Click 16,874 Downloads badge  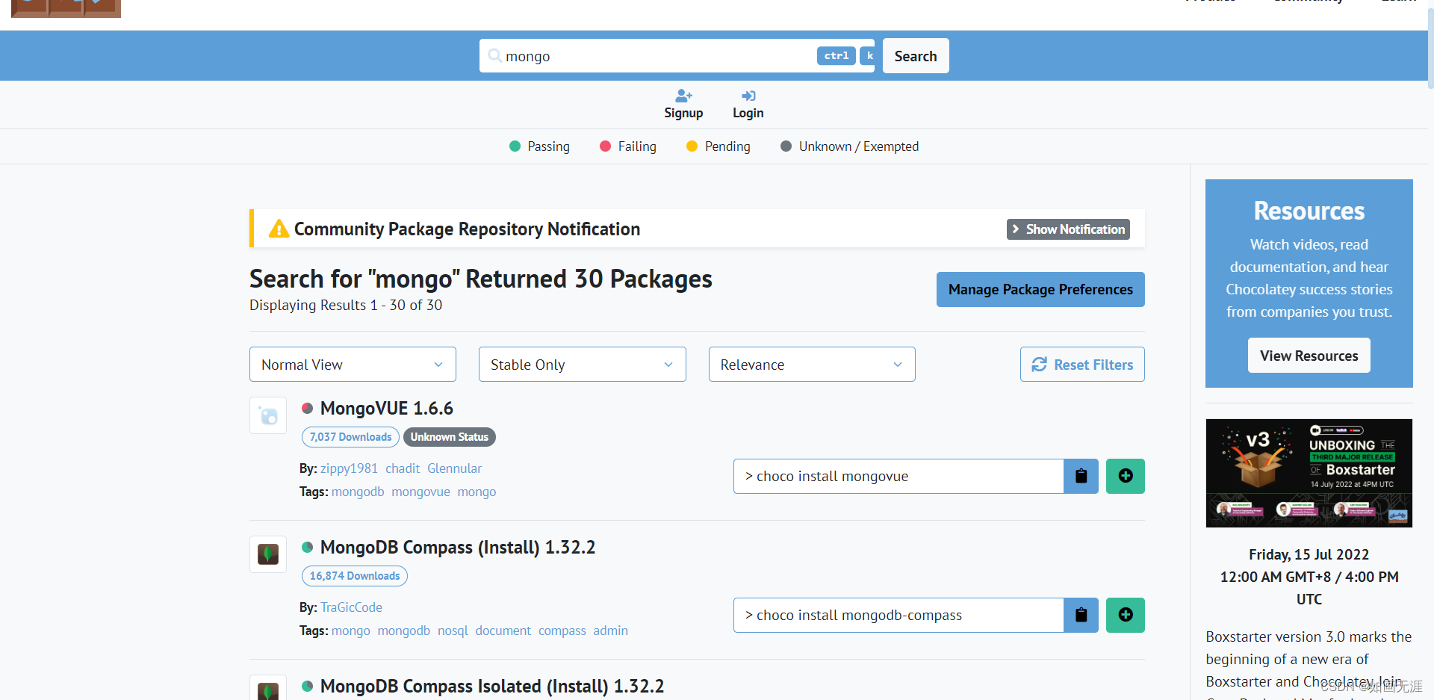(355, 576)
